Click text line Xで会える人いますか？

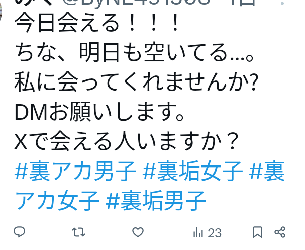pyautogui.click(x=127, y=141)
